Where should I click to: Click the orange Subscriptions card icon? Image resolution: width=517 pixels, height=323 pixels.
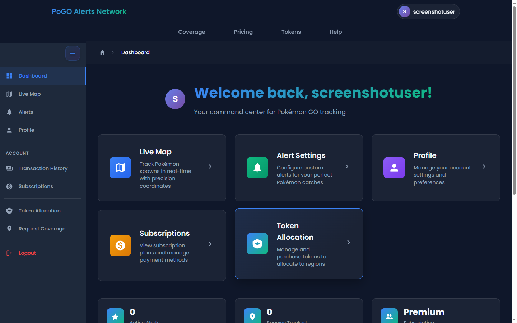coord(120,245)
